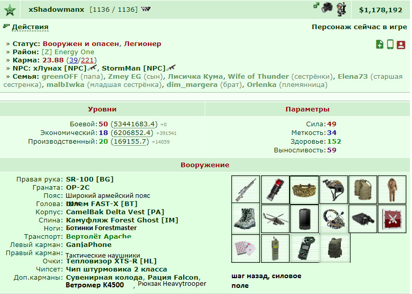Click Рация Falcon item name
The height and width of the screenshot is (294, 412).
click(173, 278)
